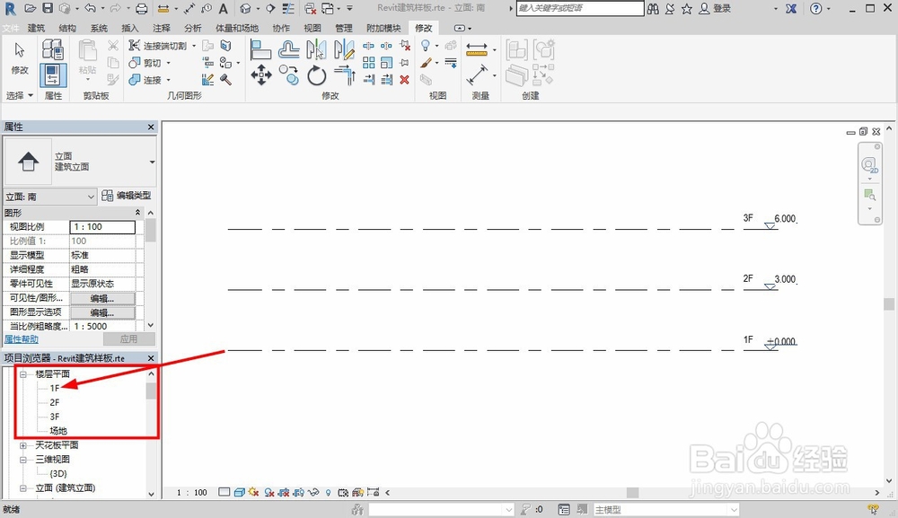898x518 pixels.
Task: Click the horizontal scrollbar thumb of drawing area
Action: click(x=632, y=492)
